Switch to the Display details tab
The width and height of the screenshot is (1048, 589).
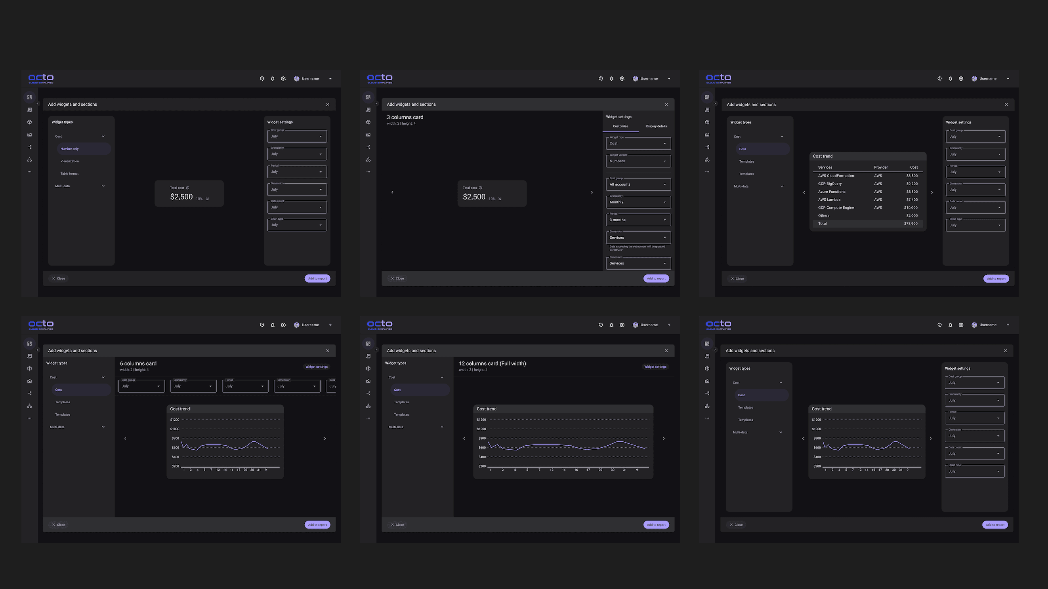coord(656,126)
